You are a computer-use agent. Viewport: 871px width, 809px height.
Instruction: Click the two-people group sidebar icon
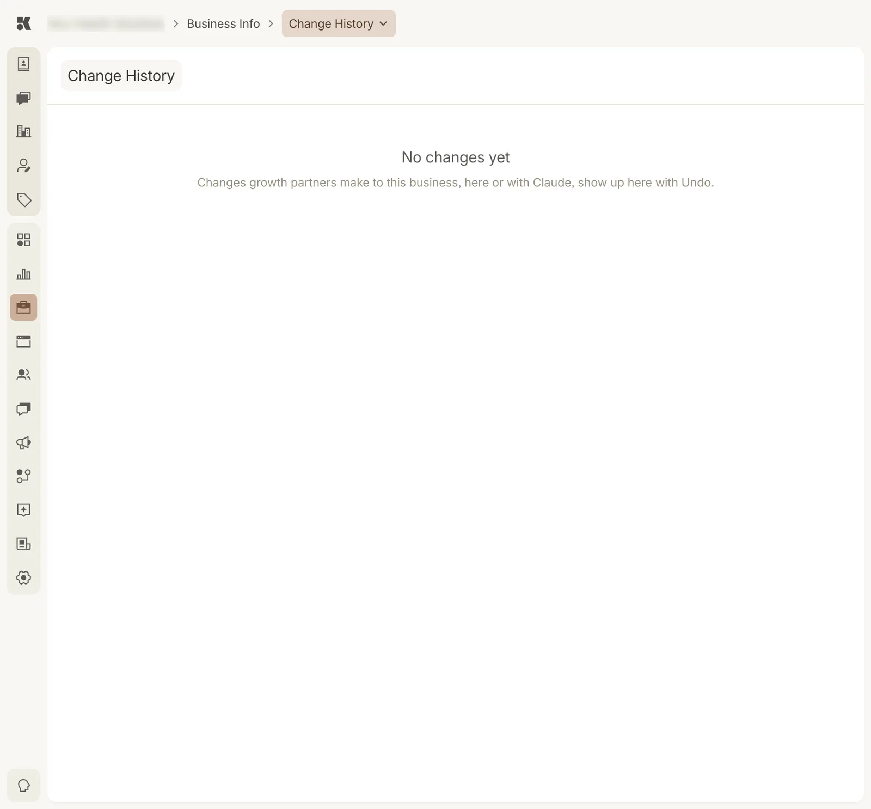pos(23,375)
